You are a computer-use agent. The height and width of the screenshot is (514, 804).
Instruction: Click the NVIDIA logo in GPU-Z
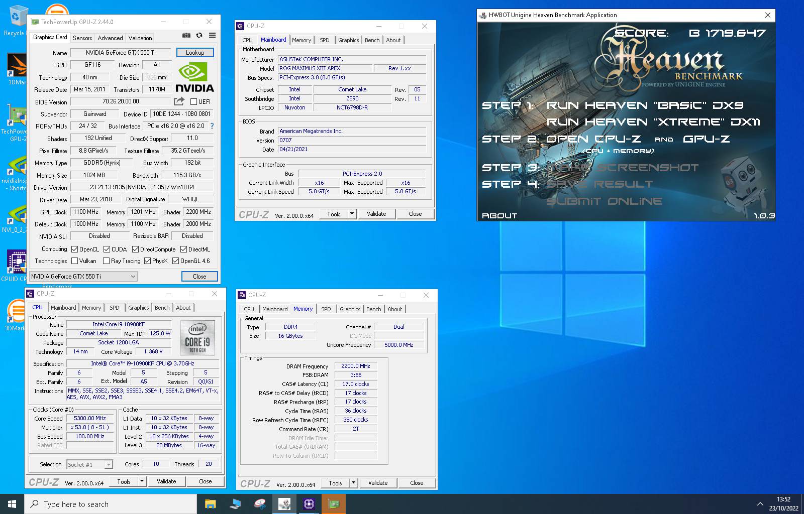tap(194, 77)
